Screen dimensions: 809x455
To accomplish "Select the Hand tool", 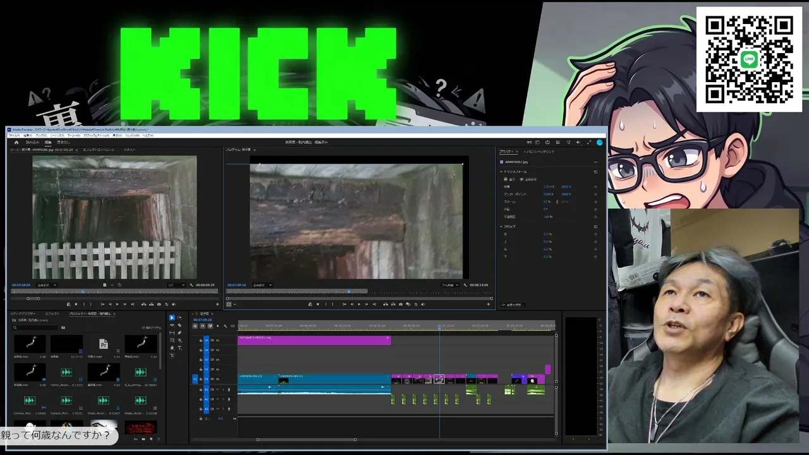I will tap(172, 348).
